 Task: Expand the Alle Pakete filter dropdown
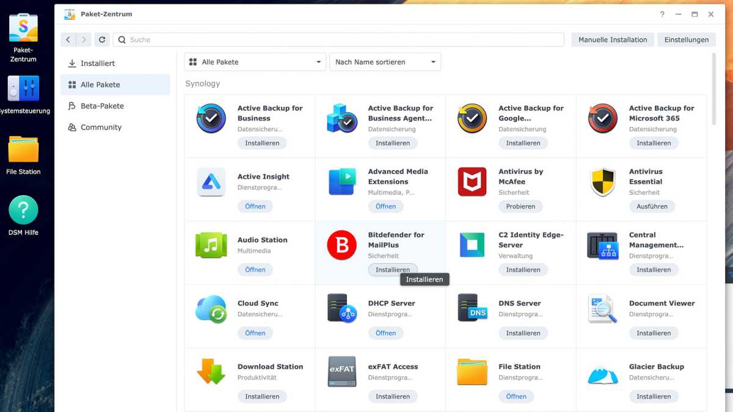tap(255, 62)
